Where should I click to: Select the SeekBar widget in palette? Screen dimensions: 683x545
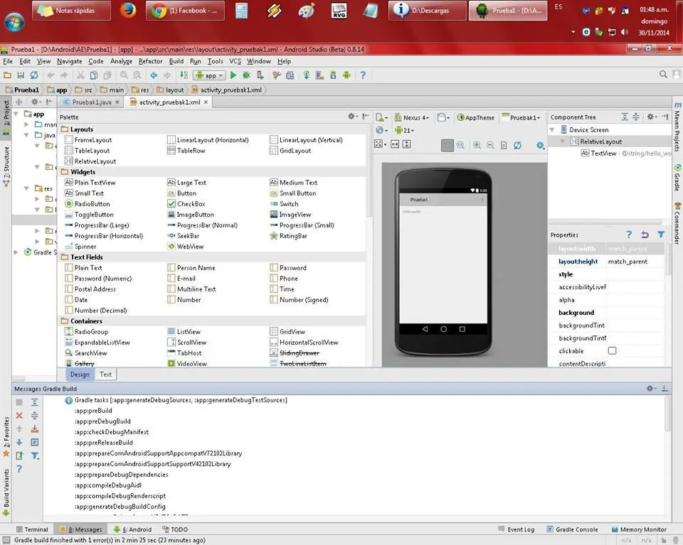point(184,236)
